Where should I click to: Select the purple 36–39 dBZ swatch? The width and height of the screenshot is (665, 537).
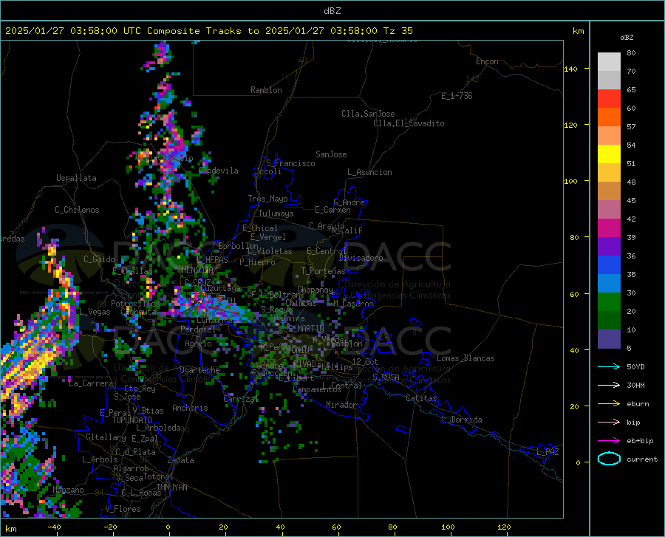coord(609,247)
